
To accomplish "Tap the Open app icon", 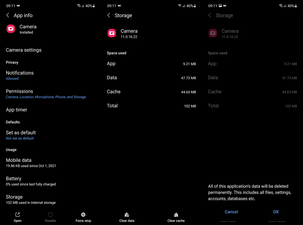I will pyautogui.click(x=17, y=215).
